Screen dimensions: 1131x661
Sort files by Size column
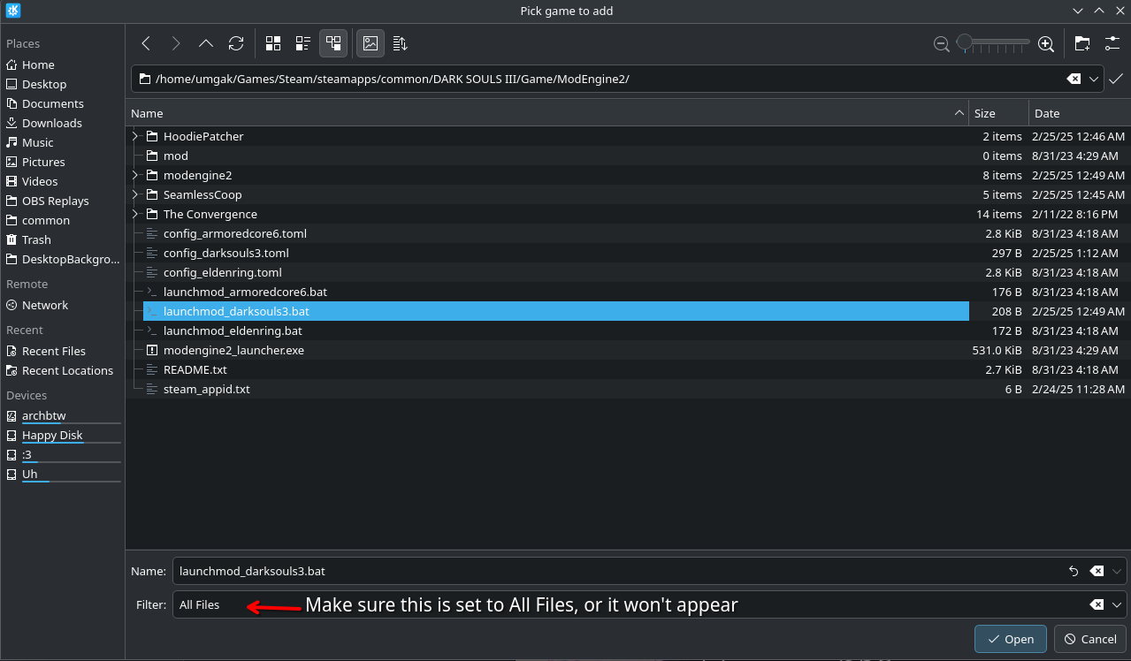(x=999, y=113)
